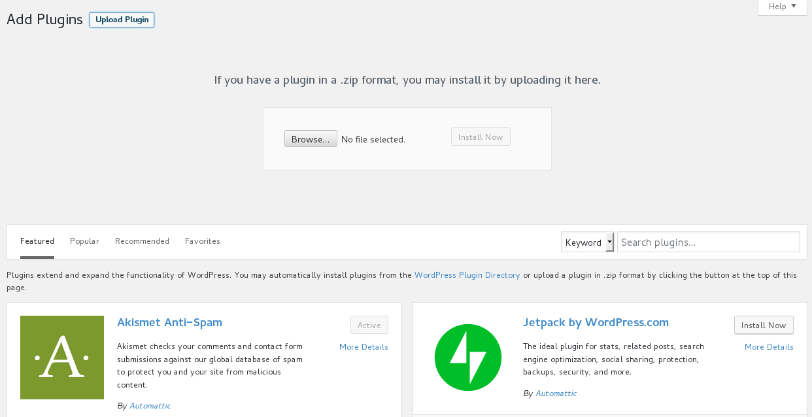This screenshot has height=417, width=812.
Task: Visit the WordPress Plugin Directory link
Action: [x=467, y=275]
